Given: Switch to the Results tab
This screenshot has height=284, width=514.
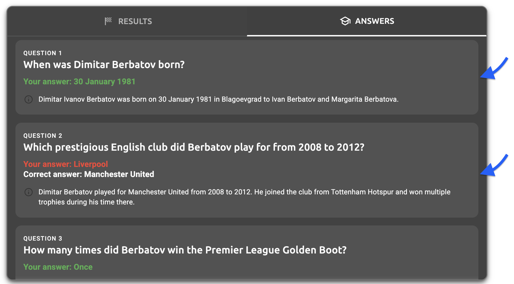Looking at the screenshot, I should (128, 21).
